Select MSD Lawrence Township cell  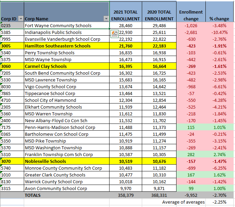click(x=67, y=80)
